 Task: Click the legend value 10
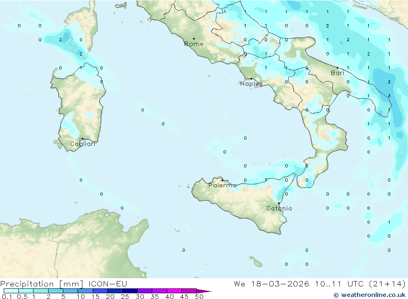click(81, 297)
